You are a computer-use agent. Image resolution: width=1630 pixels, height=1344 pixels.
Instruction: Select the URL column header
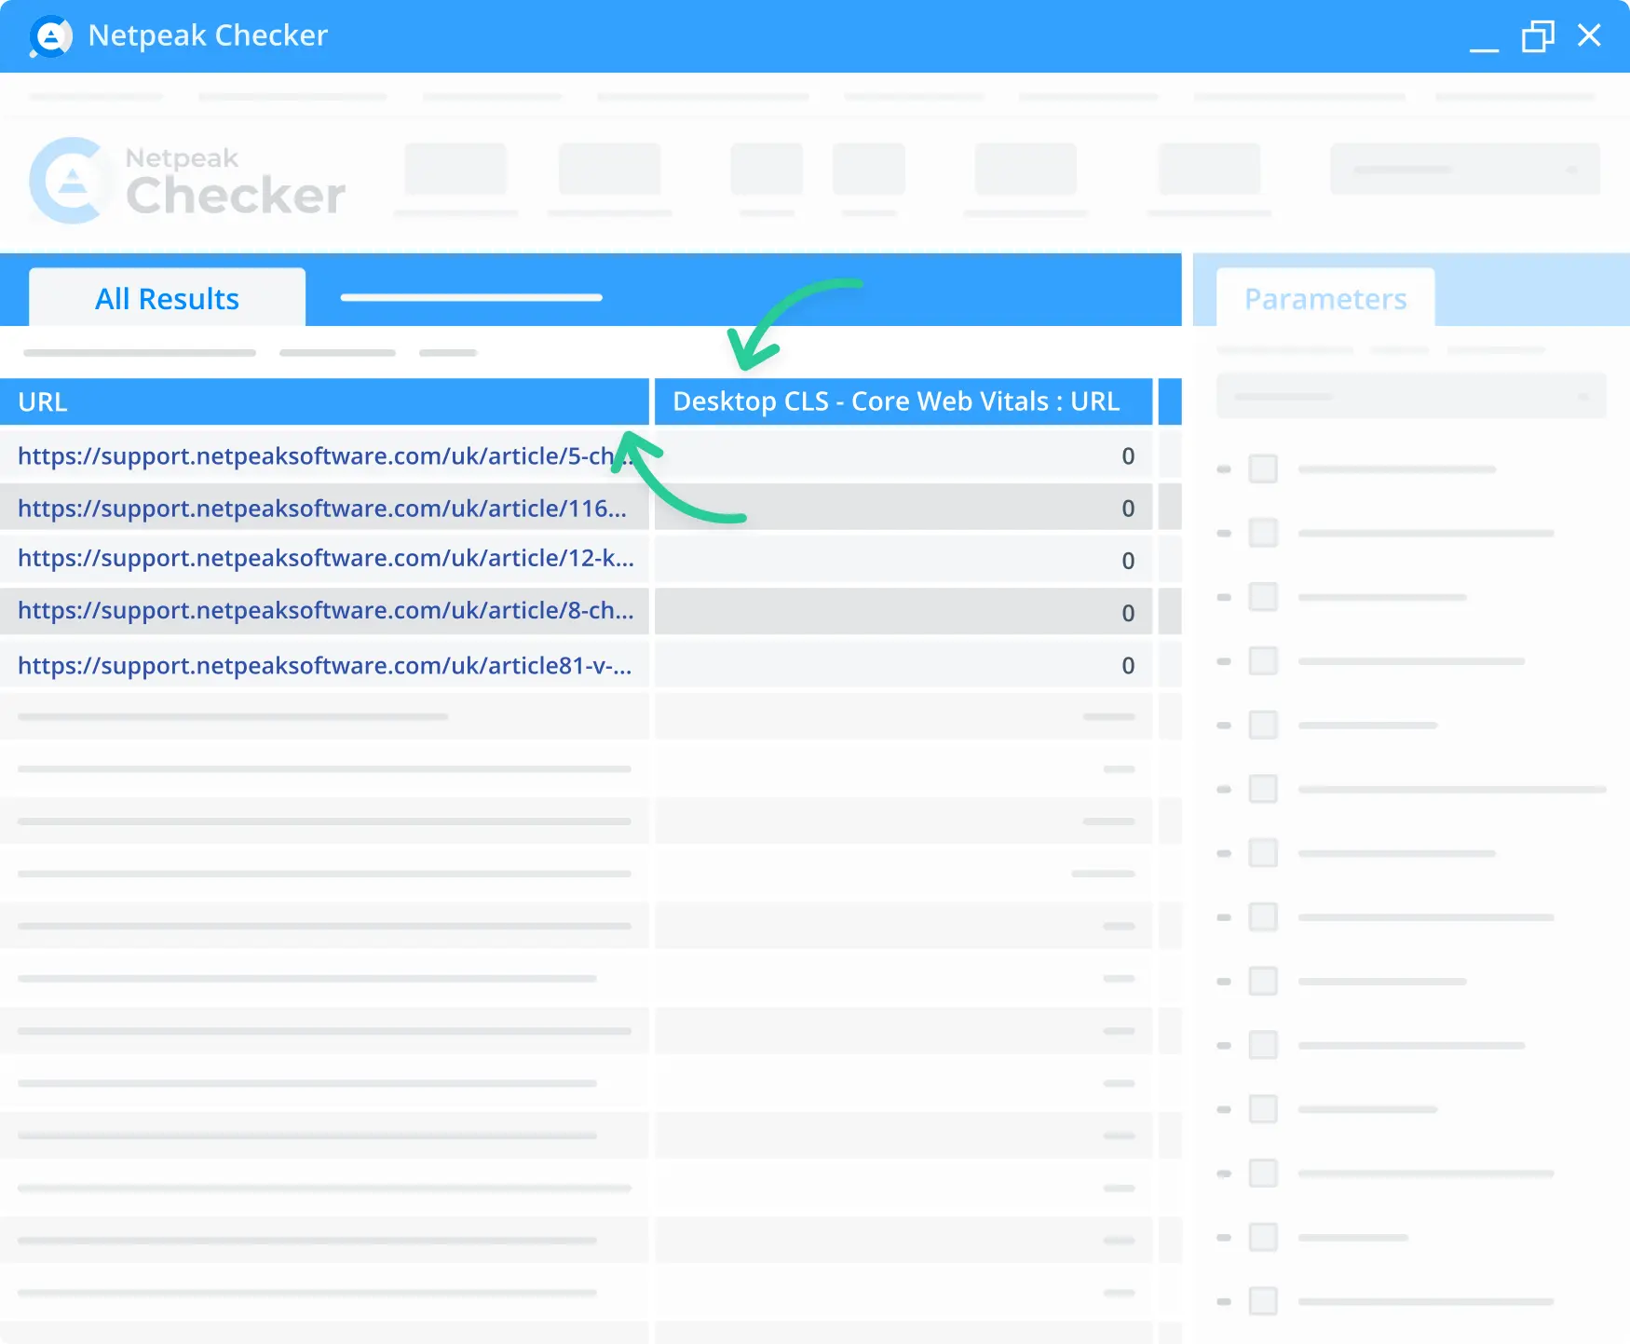point(324,401)
